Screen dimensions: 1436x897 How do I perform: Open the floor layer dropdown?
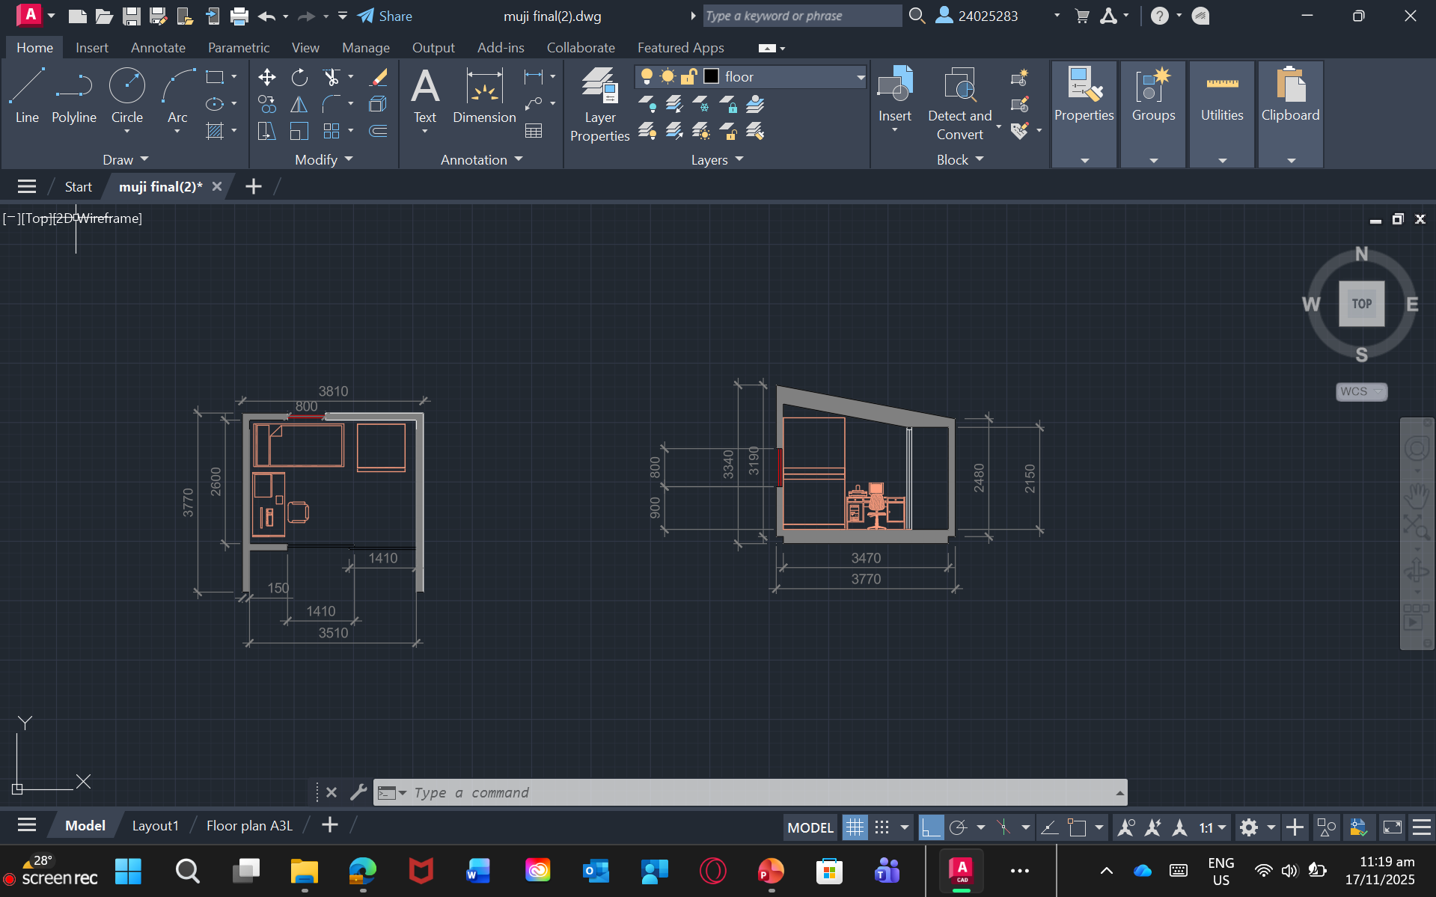(x=861, y=77)
